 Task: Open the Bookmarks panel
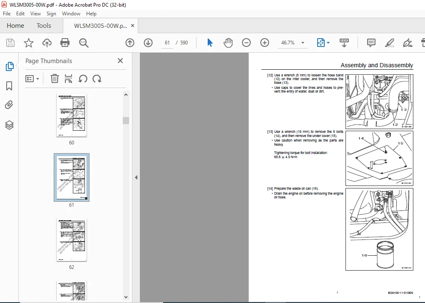click(x=9, y=86)
